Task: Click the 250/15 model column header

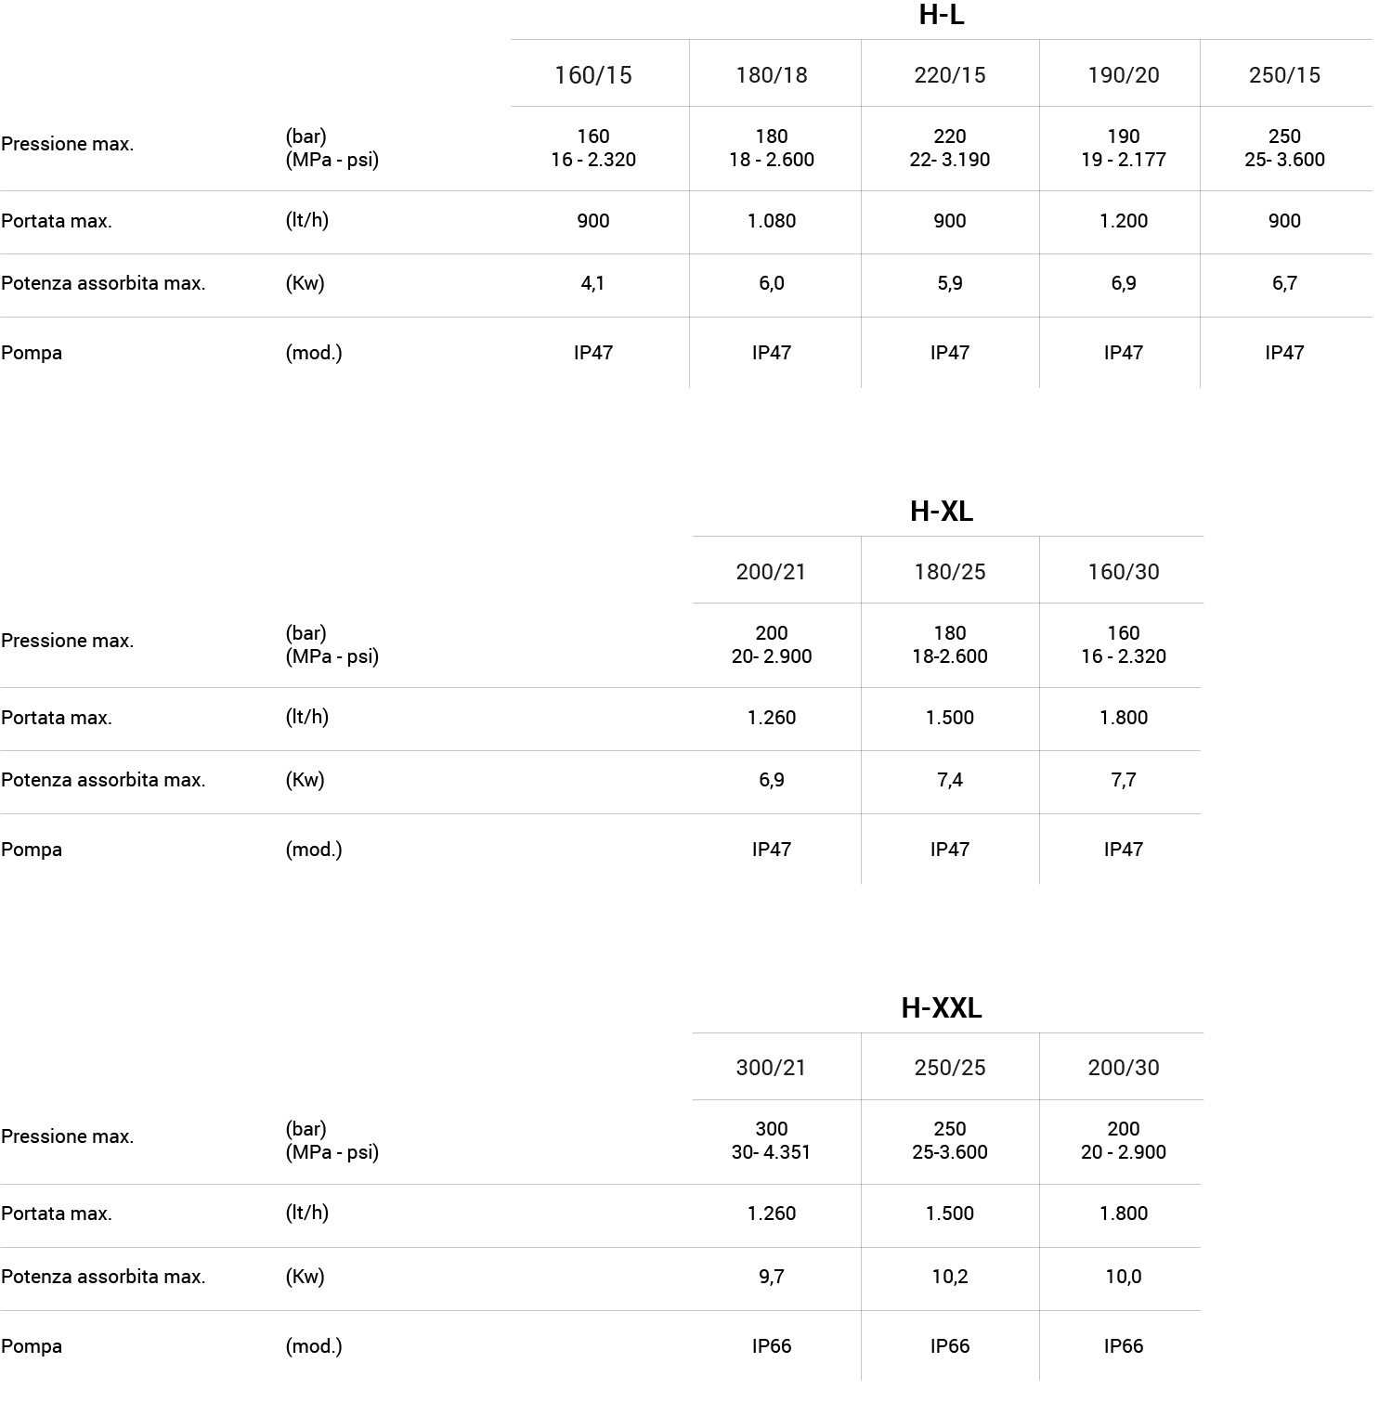Action: [1283, 75]
